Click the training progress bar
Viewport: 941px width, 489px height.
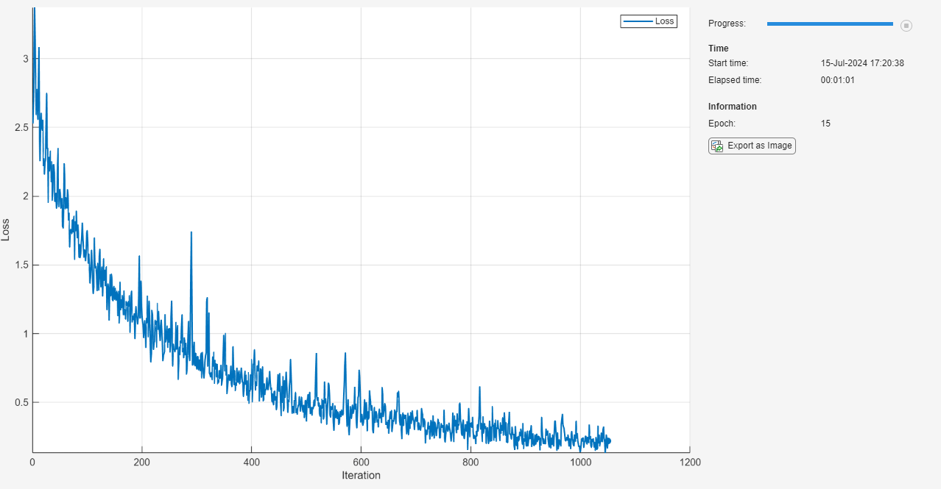[x=829, y=24]
